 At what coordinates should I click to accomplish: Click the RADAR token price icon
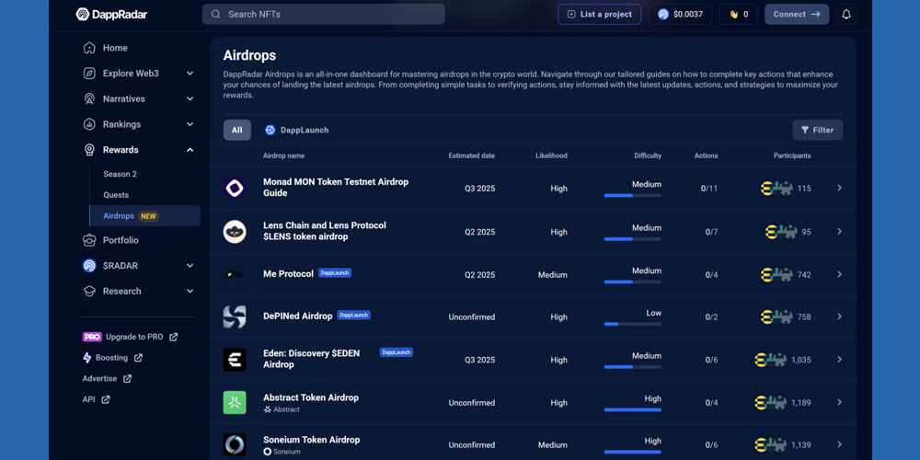[663, 14]
